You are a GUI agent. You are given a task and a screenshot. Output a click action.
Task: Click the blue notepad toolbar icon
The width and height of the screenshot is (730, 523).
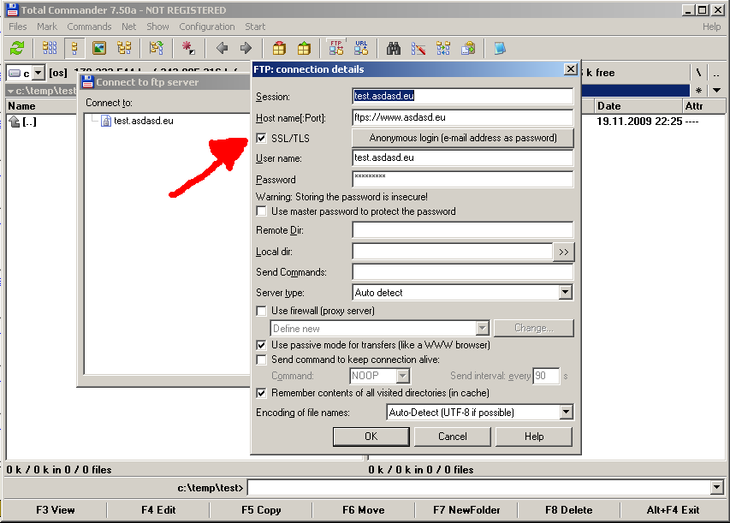point(500,48)
